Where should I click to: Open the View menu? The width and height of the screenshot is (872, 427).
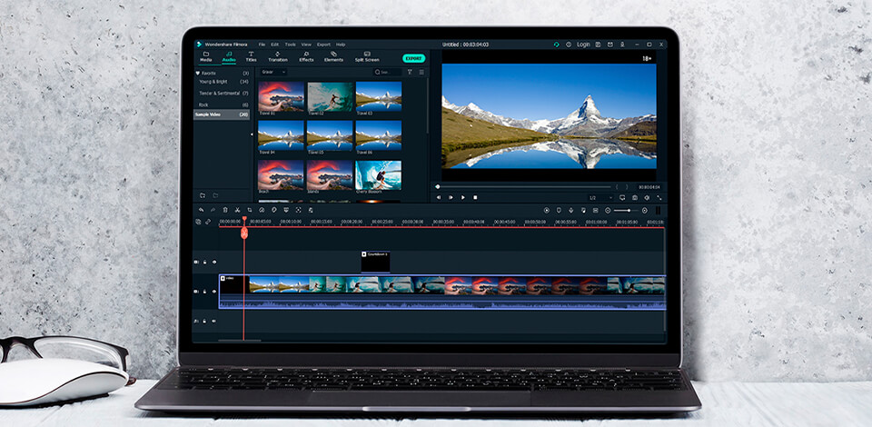(306, 45)
